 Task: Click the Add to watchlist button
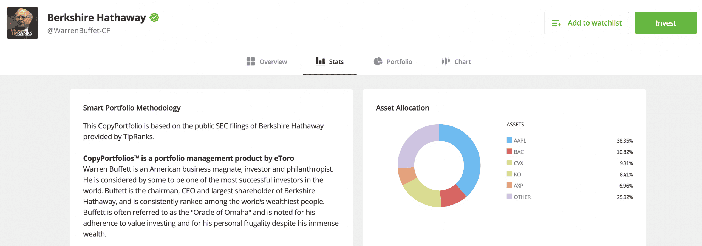(x=586, y=23)
